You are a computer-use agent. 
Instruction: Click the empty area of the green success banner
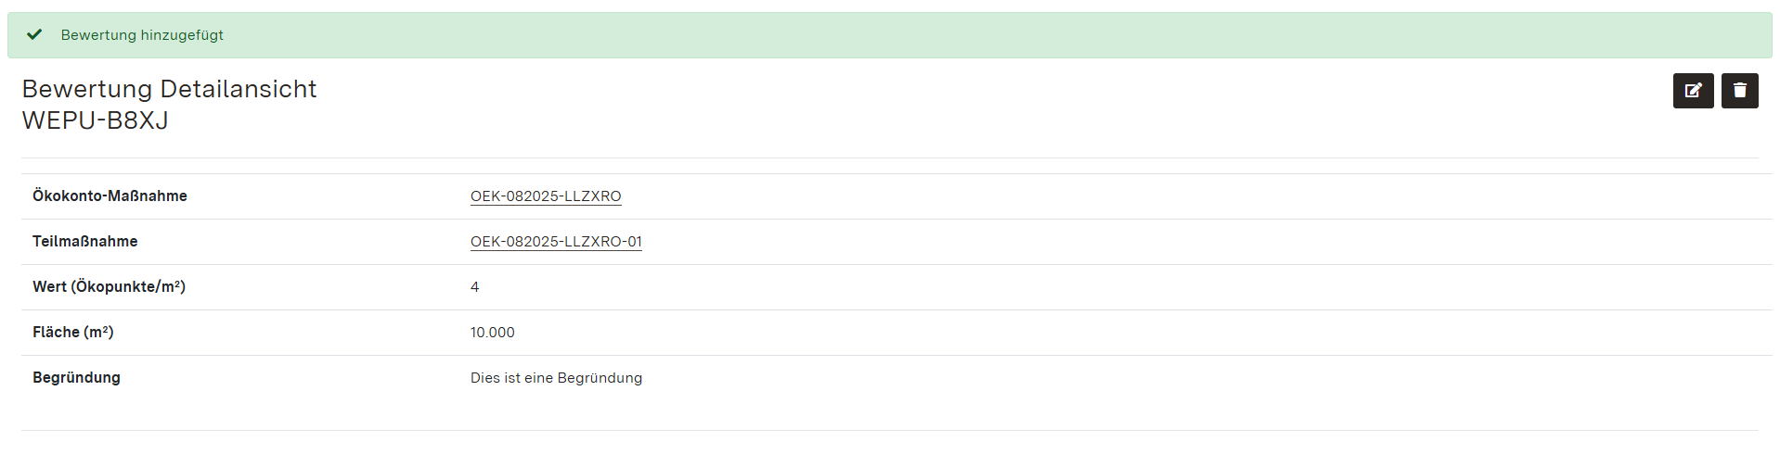928,35
